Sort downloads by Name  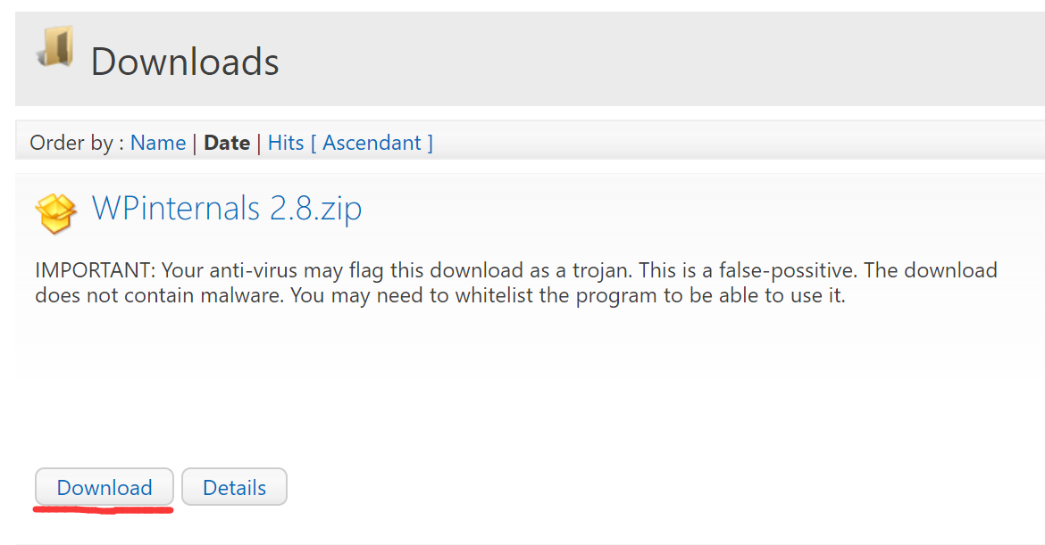pyautogui.click(x=158, y=143)
